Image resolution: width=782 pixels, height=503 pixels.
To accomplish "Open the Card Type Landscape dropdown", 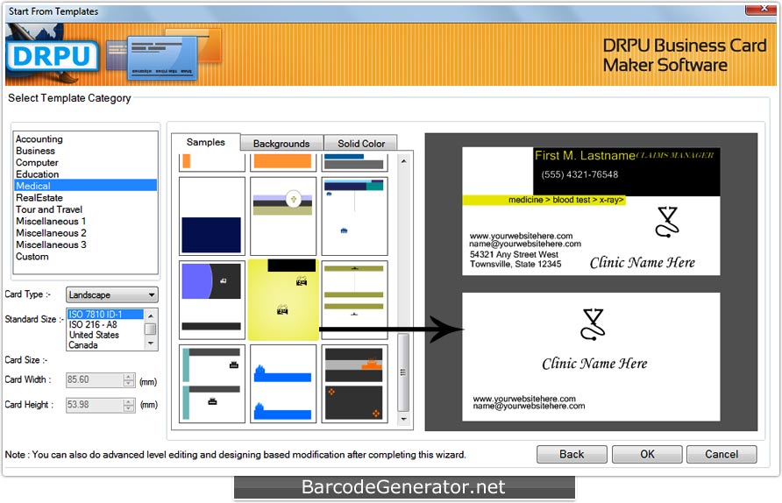I will tap(112, 294).
